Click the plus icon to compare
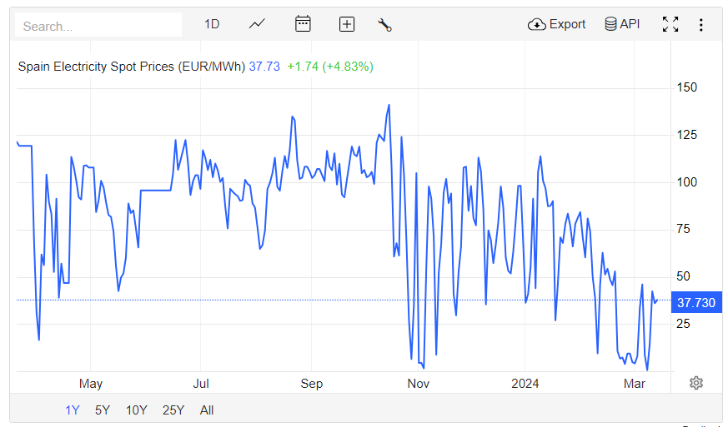 pos(347,24)
